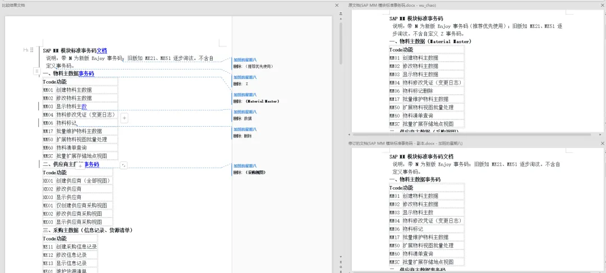Image resolution: width=606 pixels, height=273 pixels.
Task: Click MK02 修改供应商采购视图 row
Action: point(77,214)
